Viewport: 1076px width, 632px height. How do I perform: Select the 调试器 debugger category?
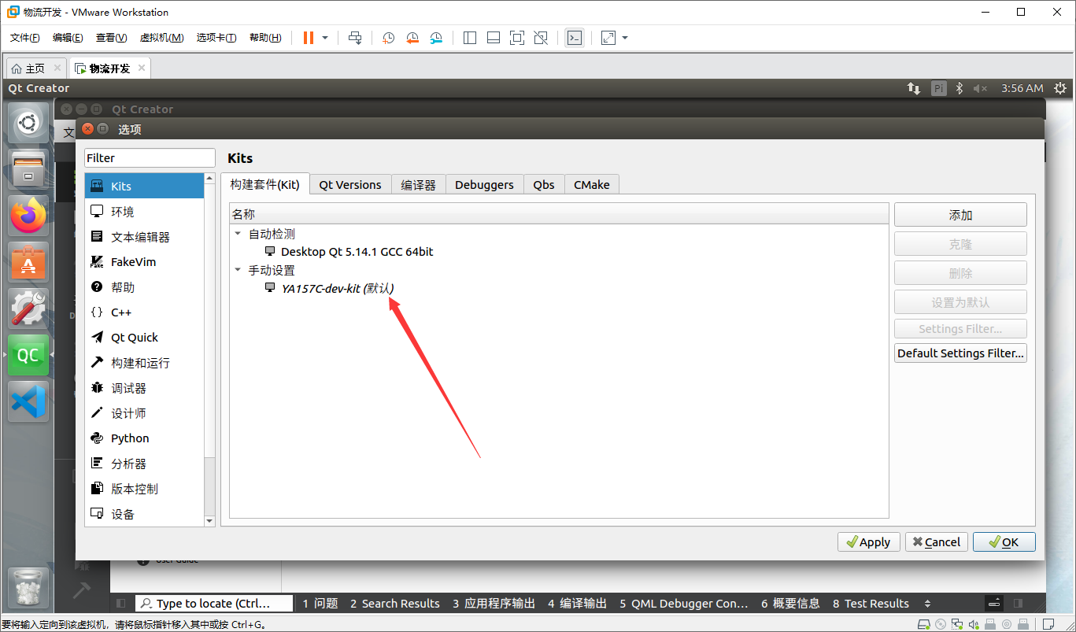tap(144, 388)
